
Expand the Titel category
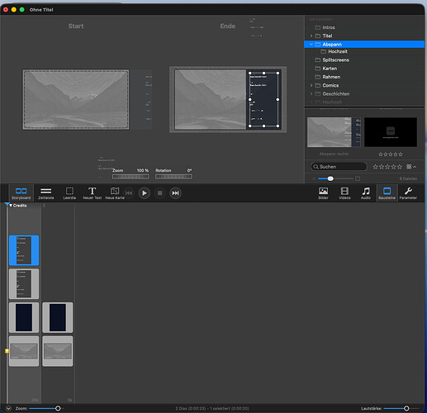point(311,36)
